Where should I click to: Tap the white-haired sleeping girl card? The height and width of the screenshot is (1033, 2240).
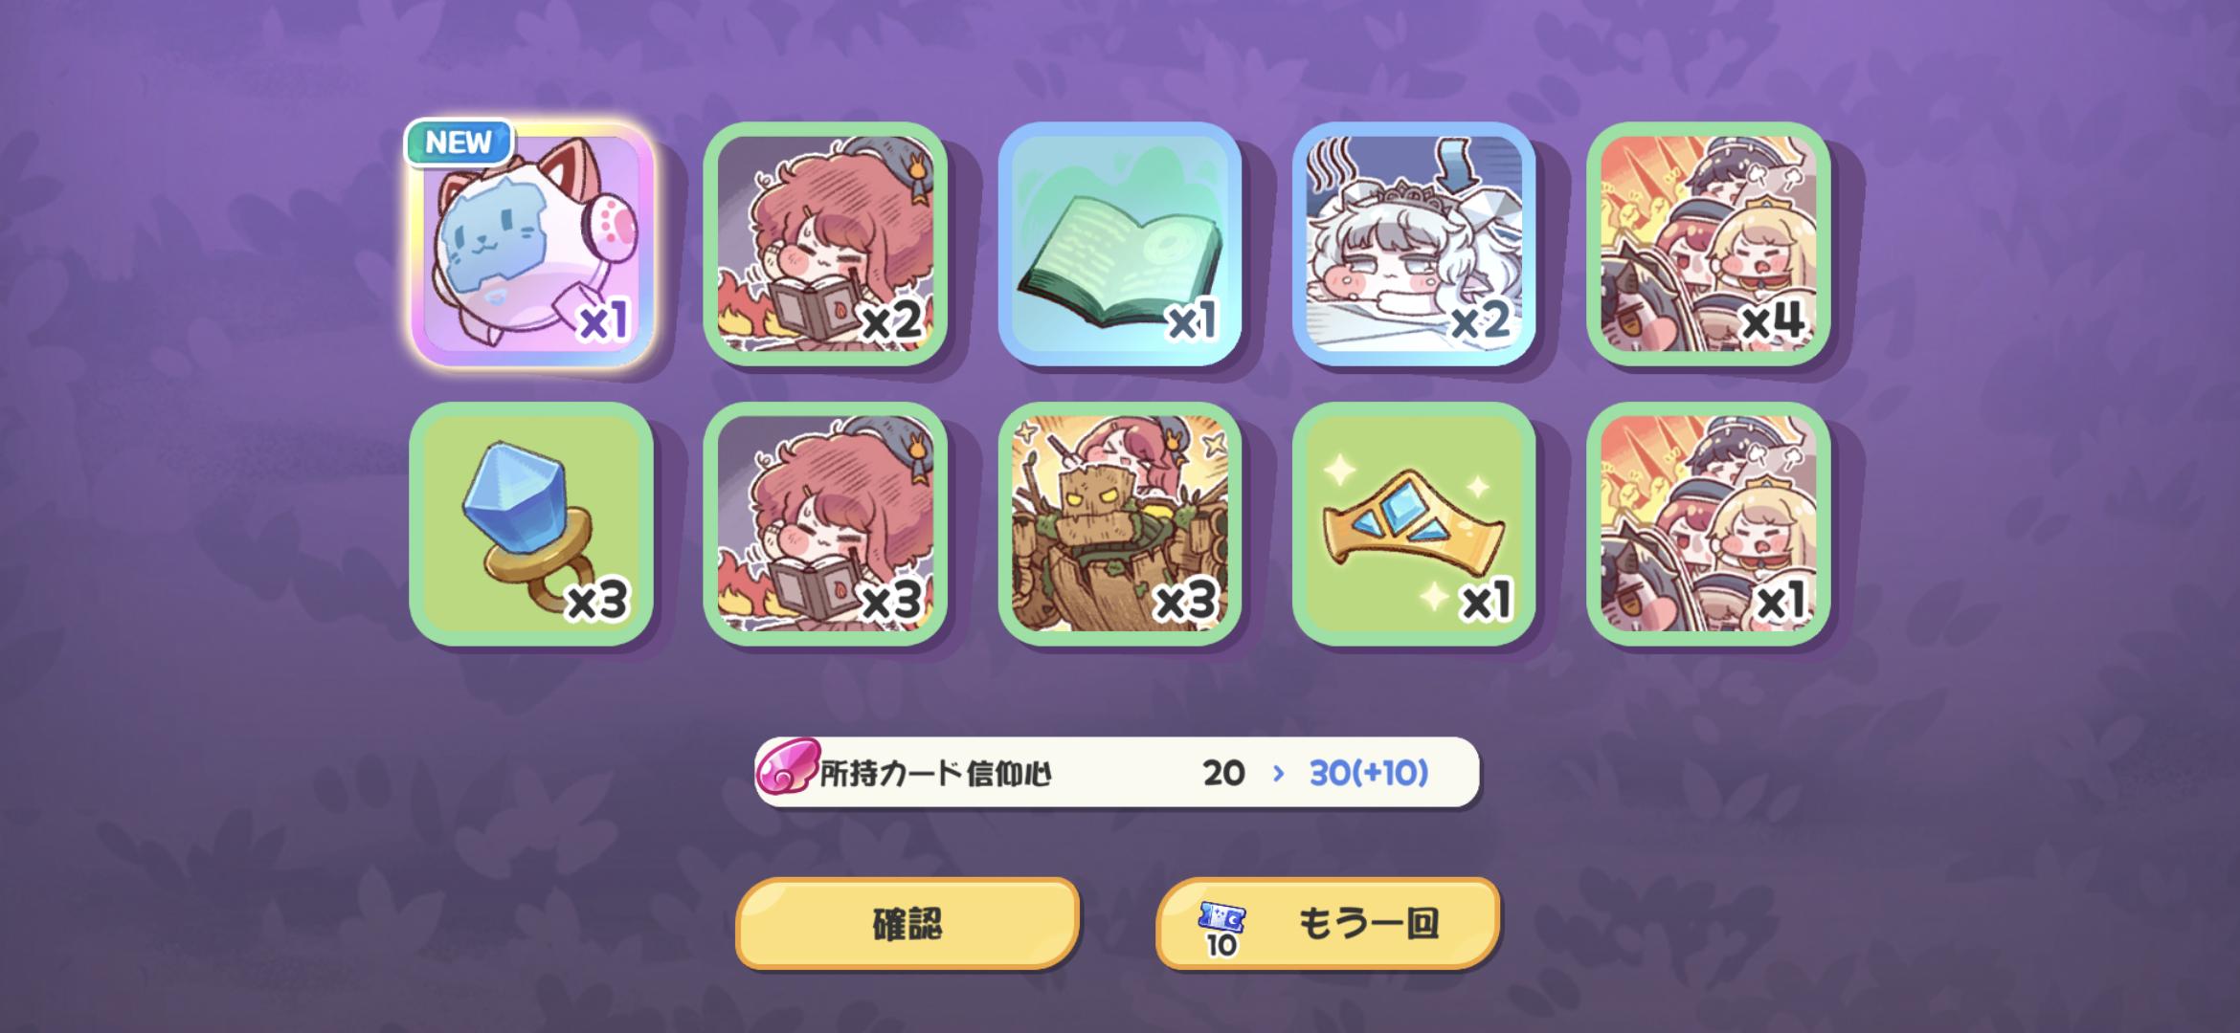1414,244
